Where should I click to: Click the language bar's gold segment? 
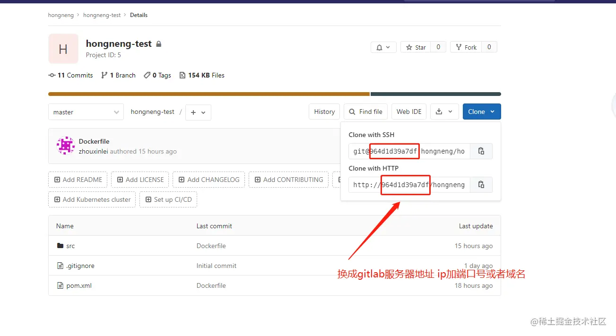(x=209, y=94)
